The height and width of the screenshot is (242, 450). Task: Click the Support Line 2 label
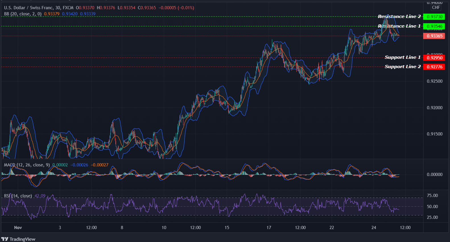(402, 67)
